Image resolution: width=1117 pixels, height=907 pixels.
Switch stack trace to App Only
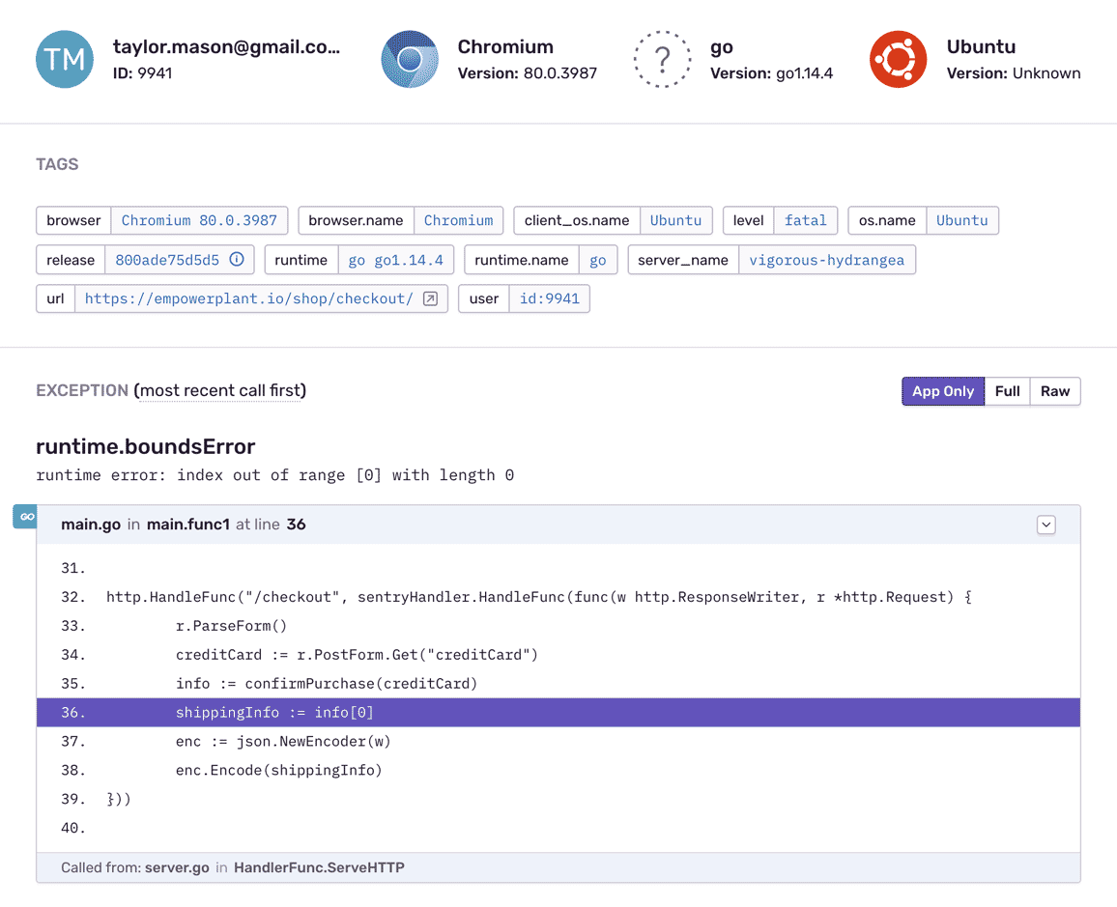coord(943,391)
